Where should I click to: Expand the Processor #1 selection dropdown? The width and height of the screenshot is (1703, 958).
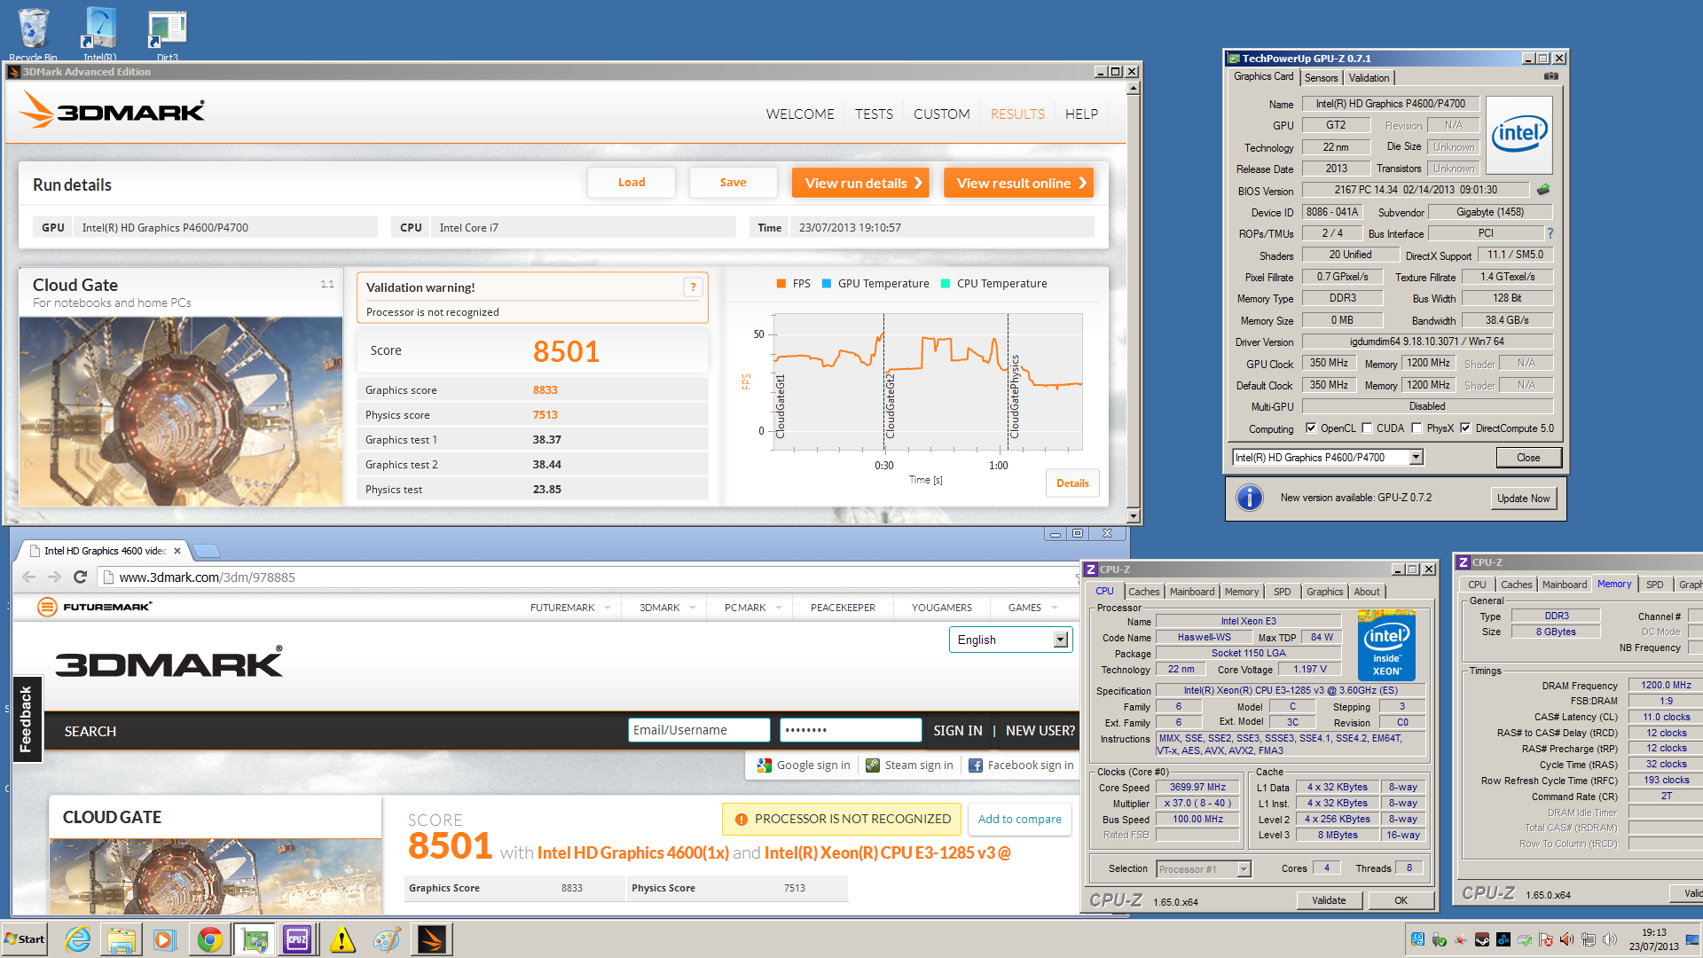(1244, 869)
